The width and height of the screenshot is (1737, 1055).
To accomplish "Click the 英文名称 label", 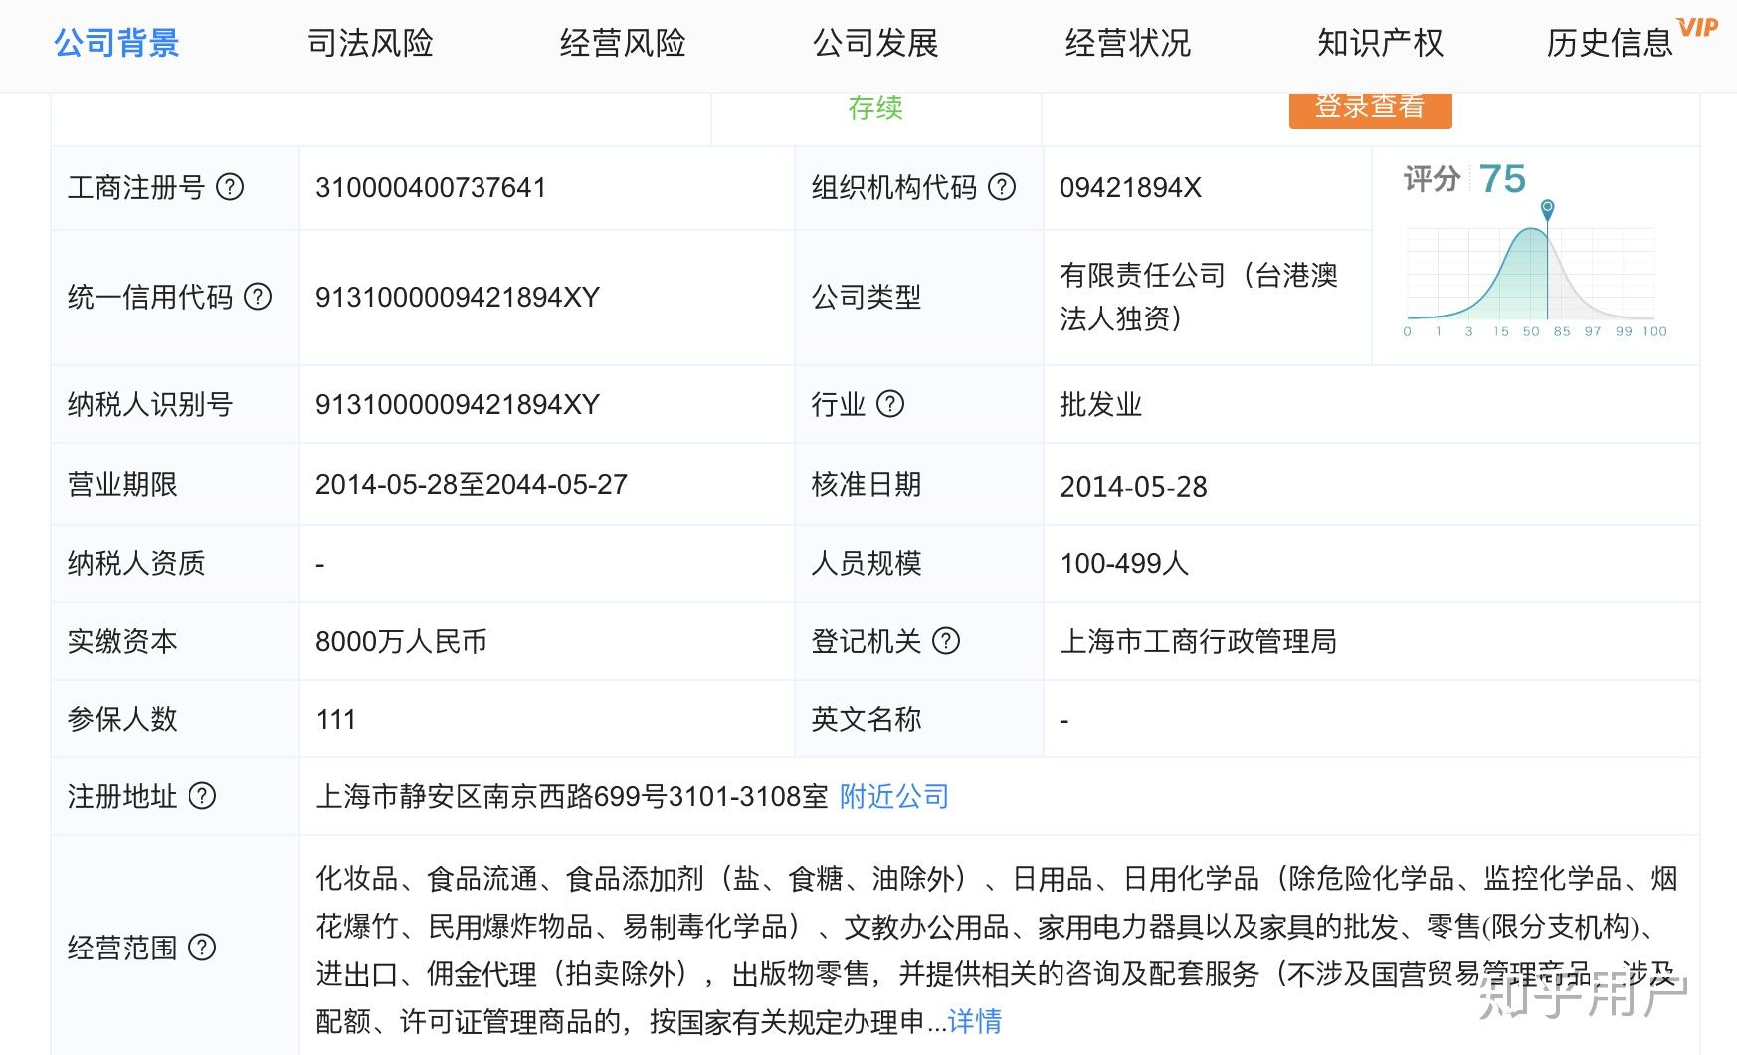I will [867, 719].
